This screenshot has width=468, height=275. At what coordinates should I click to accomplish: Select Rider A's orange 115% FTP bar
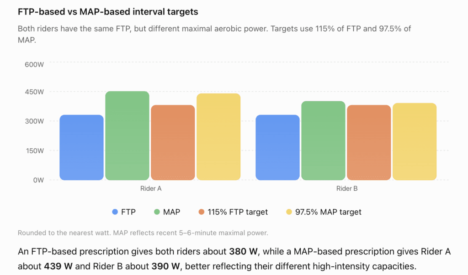[x=173, y=142]
